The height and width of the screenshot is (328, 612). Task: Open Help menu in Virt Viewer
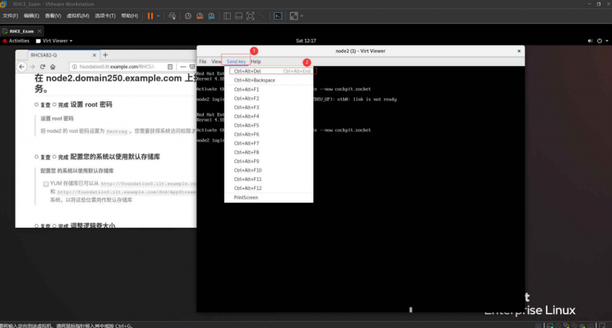[256, 62]
